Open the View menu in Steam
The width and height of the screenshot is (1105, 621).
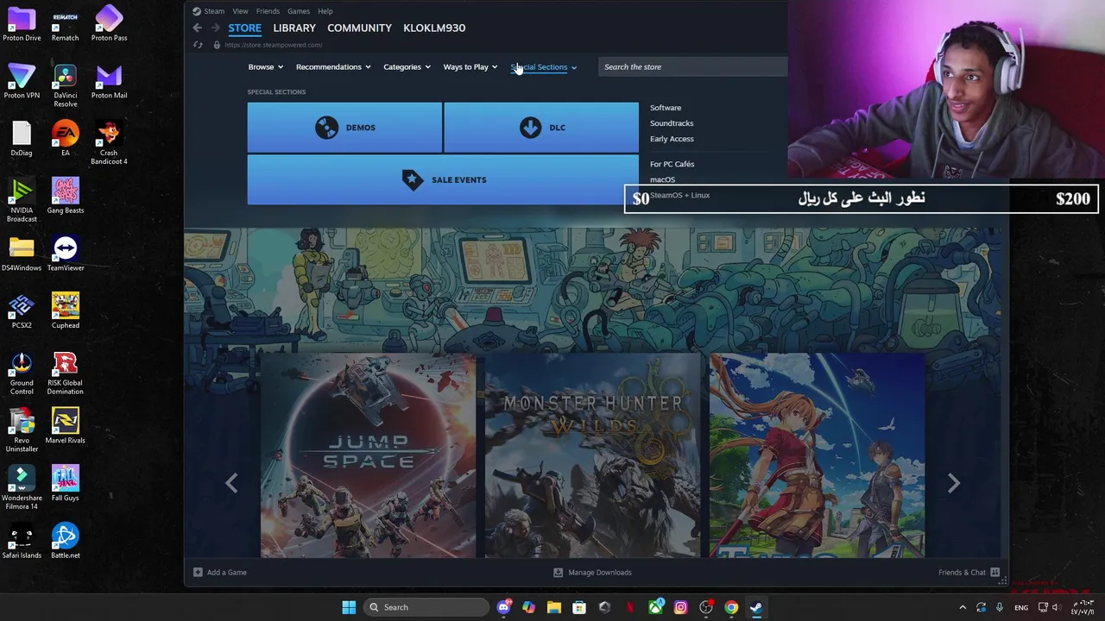pyautogui.click(x=240, y=11)
